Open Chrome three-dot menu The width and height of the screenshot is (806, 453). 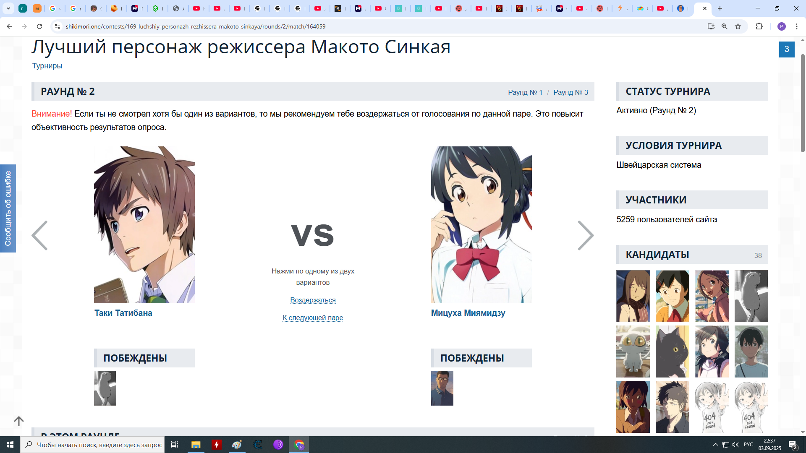[797, 26]
